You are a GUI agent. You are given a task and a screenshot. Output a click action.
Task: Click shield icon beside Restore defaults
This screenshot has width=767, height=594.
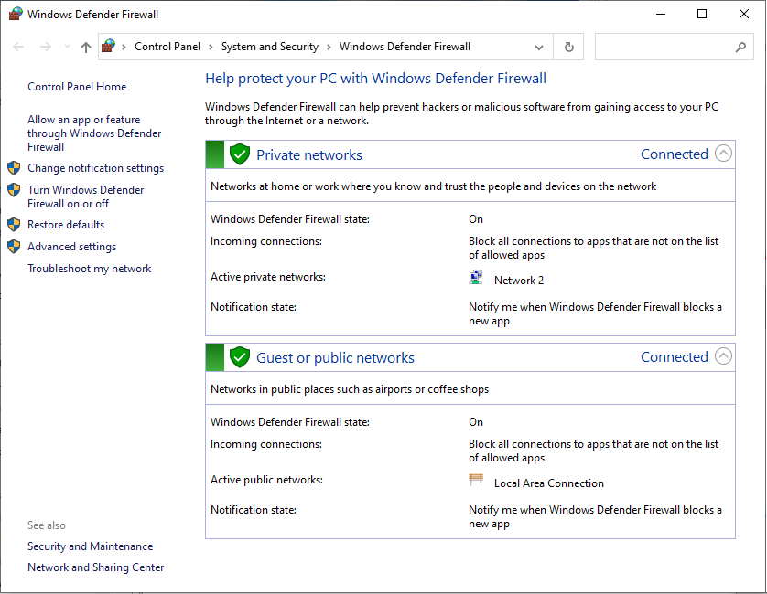pos(14,225)
